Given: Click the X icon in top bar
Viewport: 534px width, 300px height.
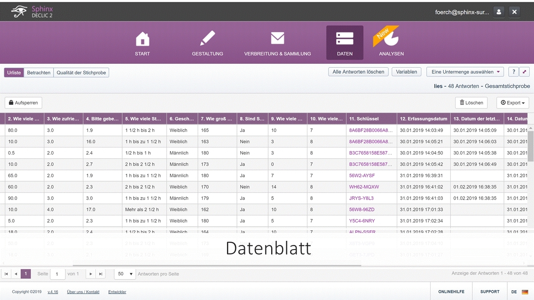Looking at the screenshot, I should pos(514,12).
